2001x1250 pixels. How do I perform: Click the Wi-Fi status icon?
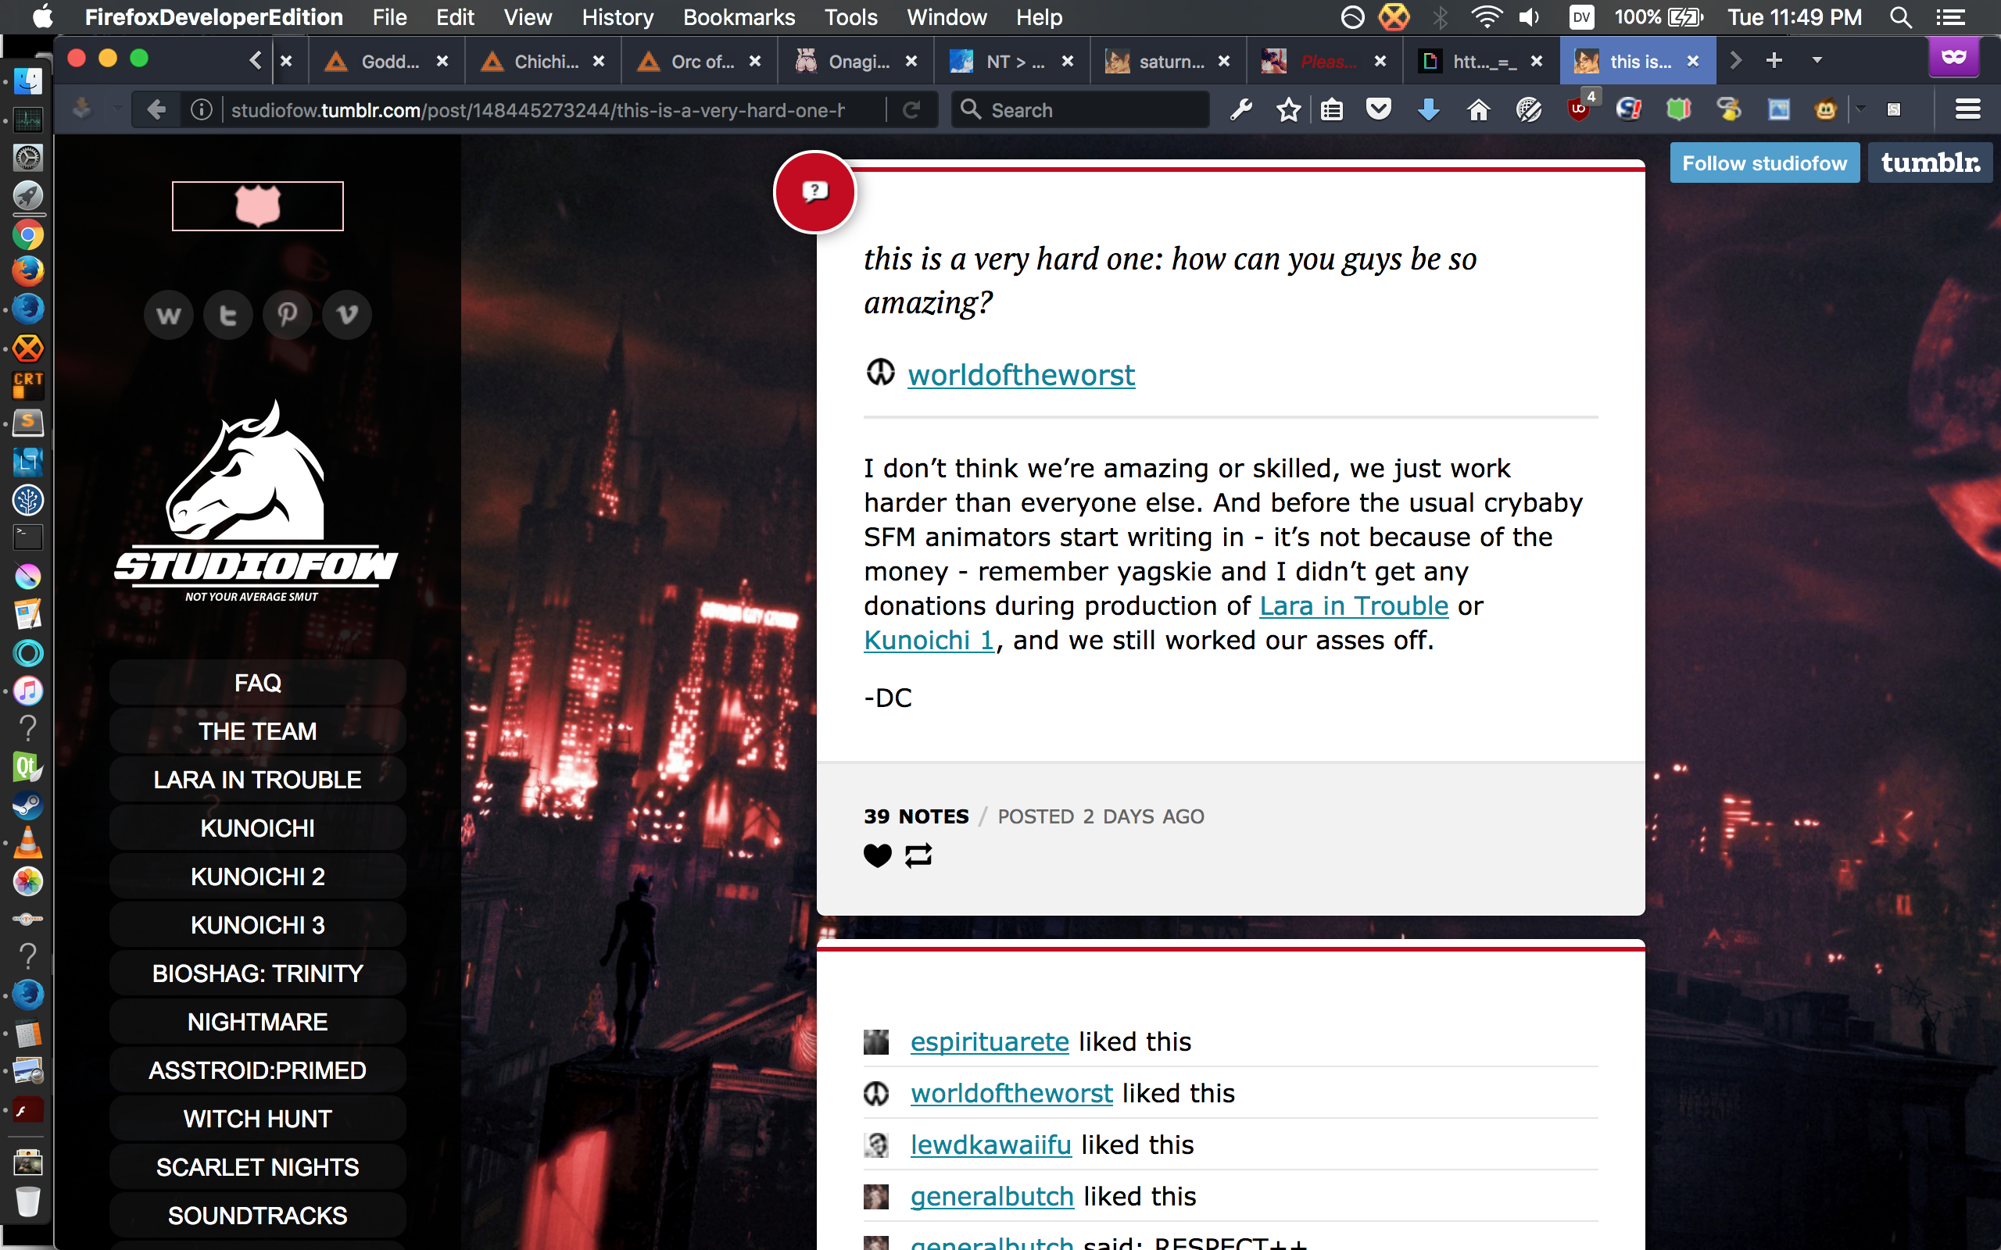(1486, 17)
